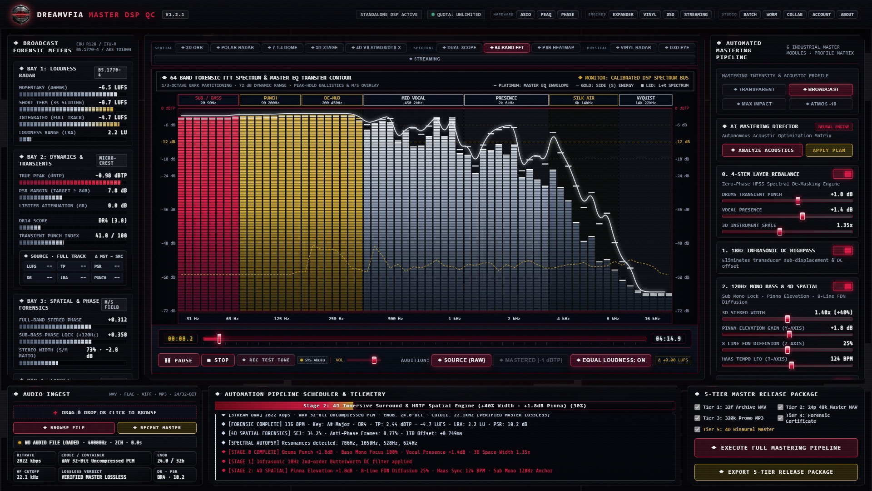Choose the ATMOS -18 profile
The image size is (872, 491).
tap(821, 104)
